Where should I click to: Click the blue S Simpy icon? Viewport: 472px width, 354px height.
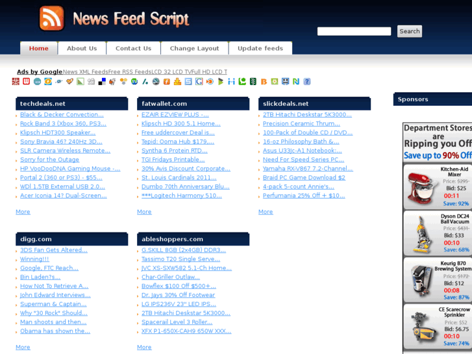coord(188,81)
